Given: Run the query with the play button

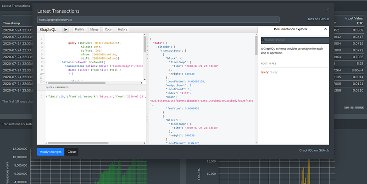Looking at the screenshot, I should [65, 29].
